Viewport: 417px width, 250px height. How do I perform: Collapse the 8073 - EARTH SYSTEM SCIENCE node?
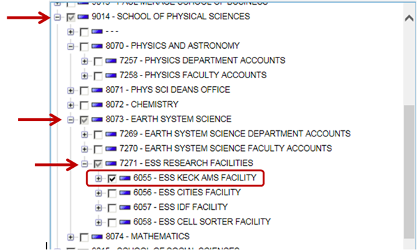(x=70, y=120)
